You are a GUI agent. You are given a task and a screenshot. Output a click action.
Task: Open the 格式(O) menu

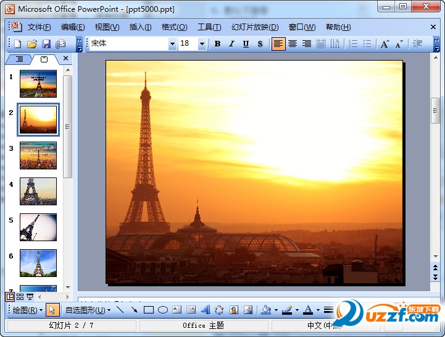(x=174, y=27)
